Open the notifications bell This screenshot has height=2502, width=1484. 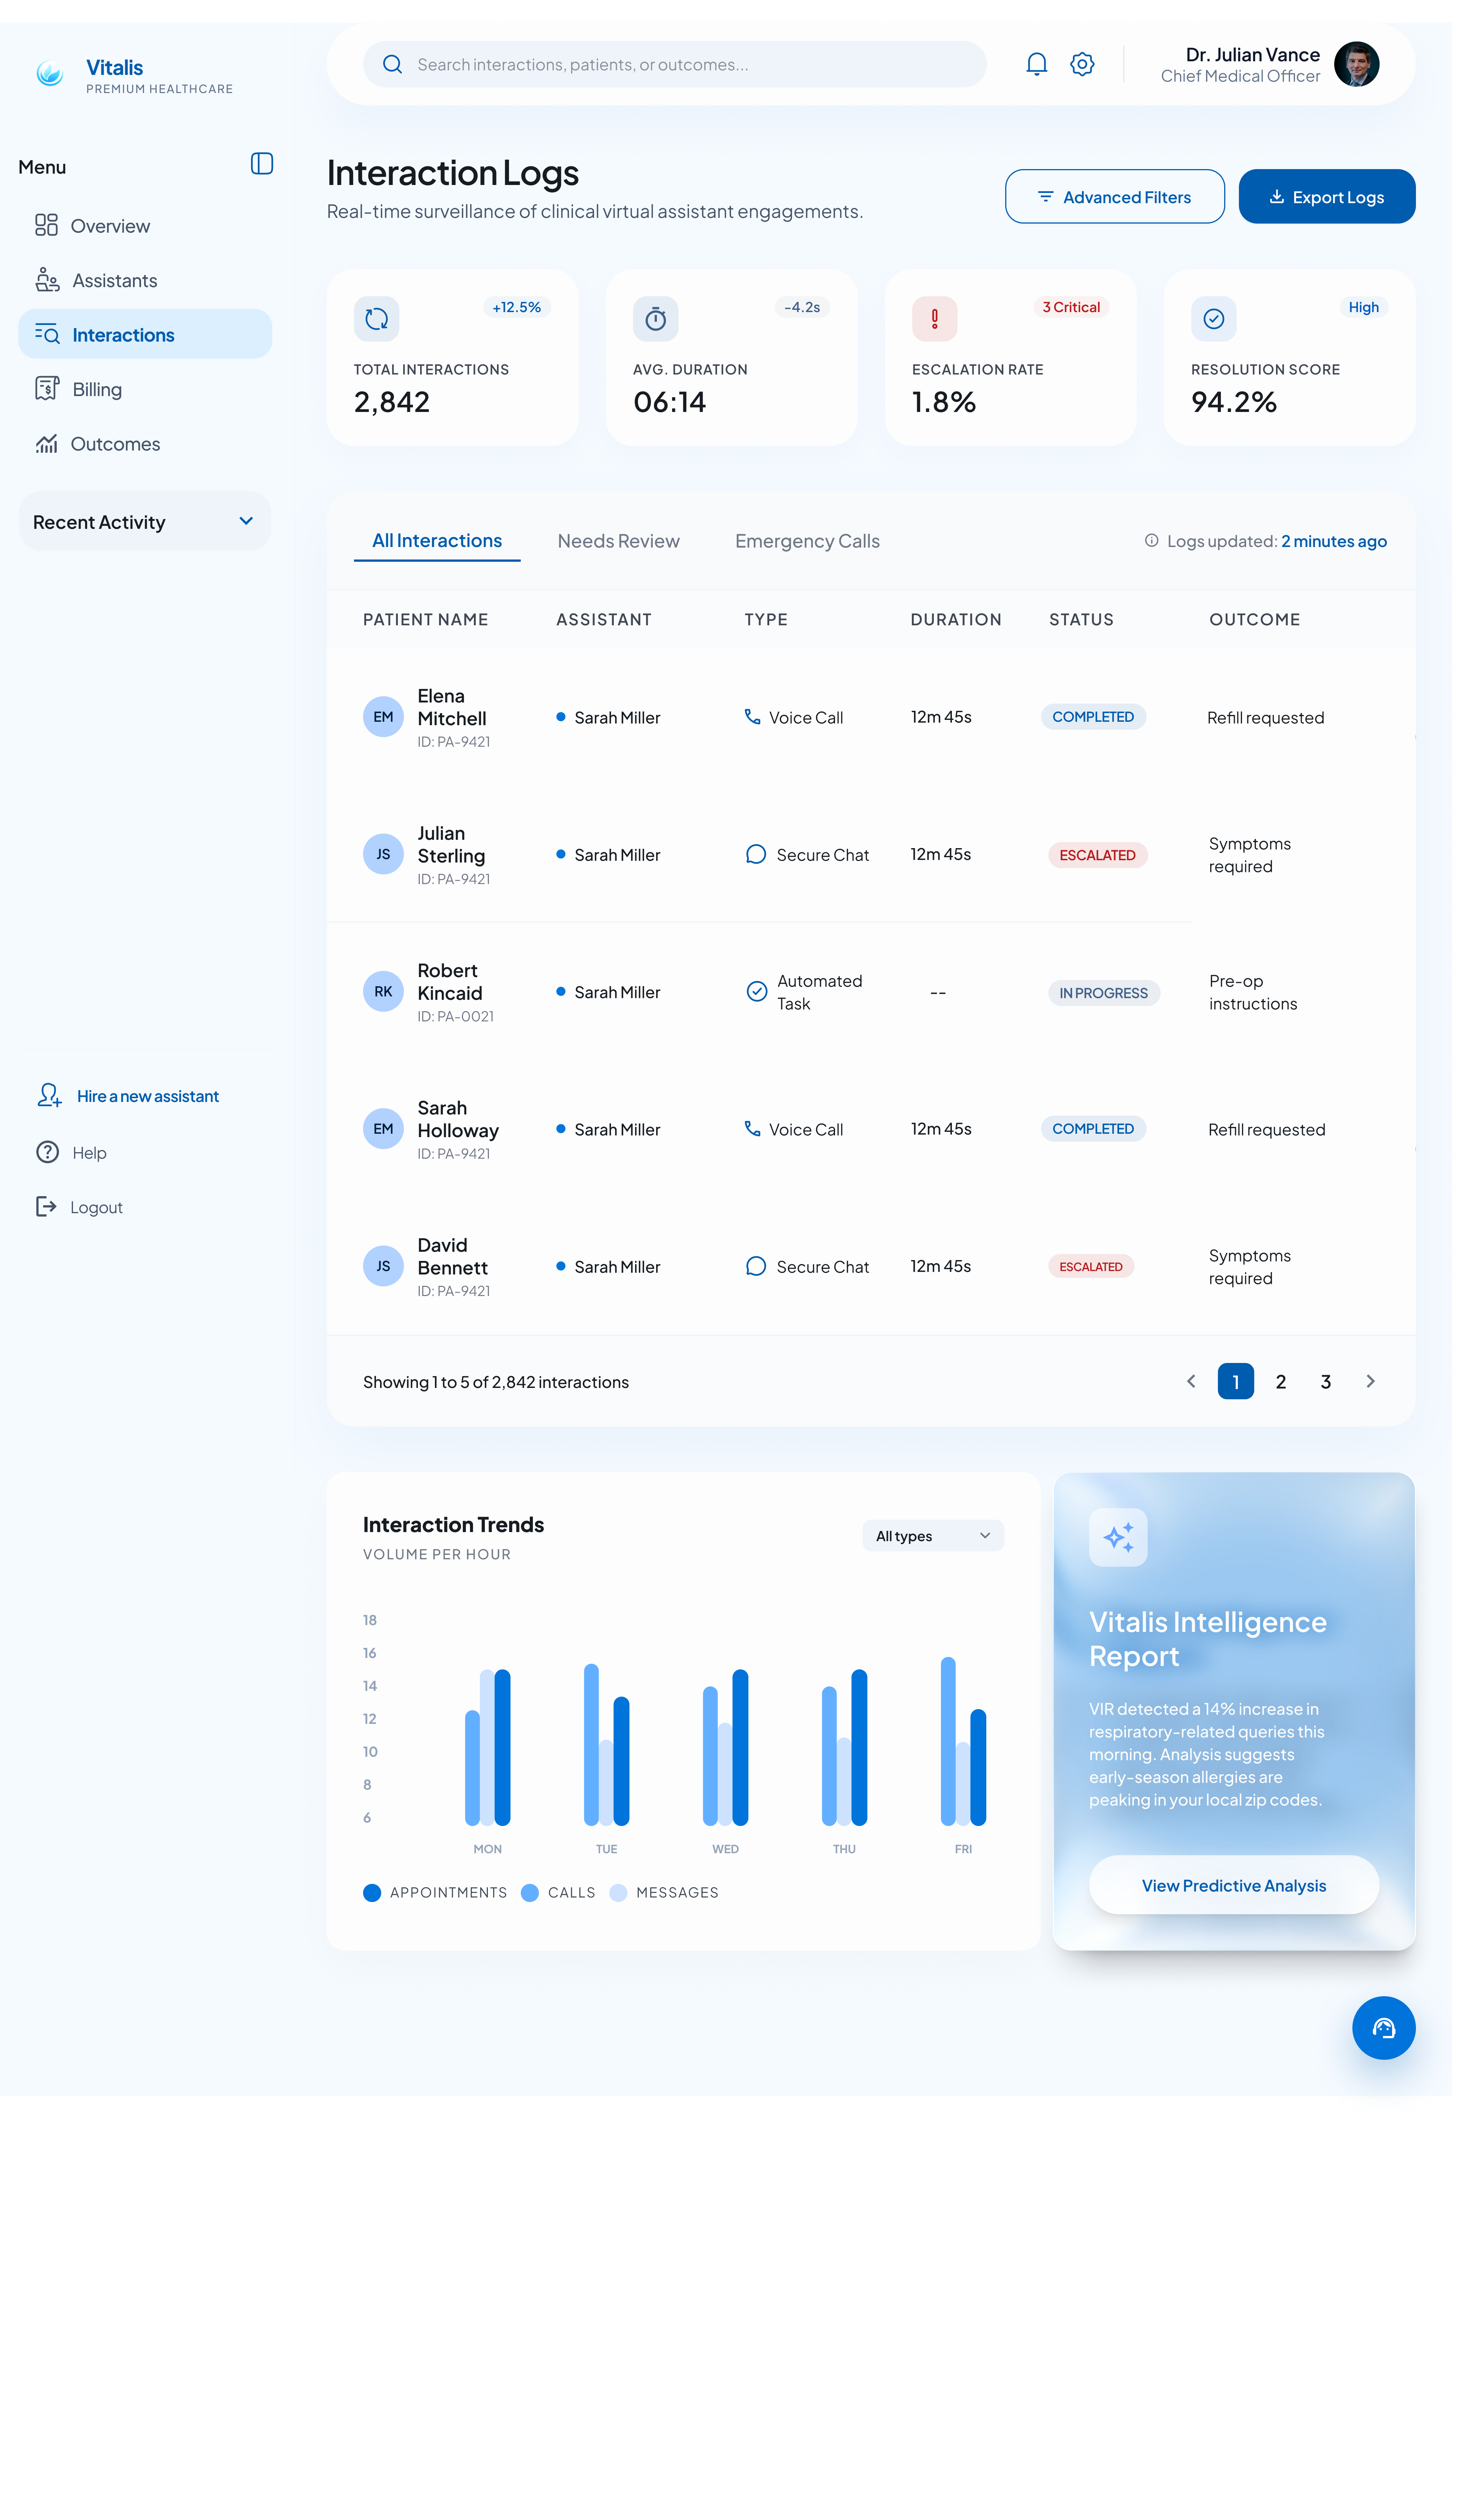click(1036, 64)
